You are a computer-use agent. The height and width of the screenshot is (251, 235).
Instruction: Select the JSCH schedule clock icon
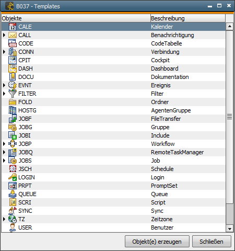point(13,169)
